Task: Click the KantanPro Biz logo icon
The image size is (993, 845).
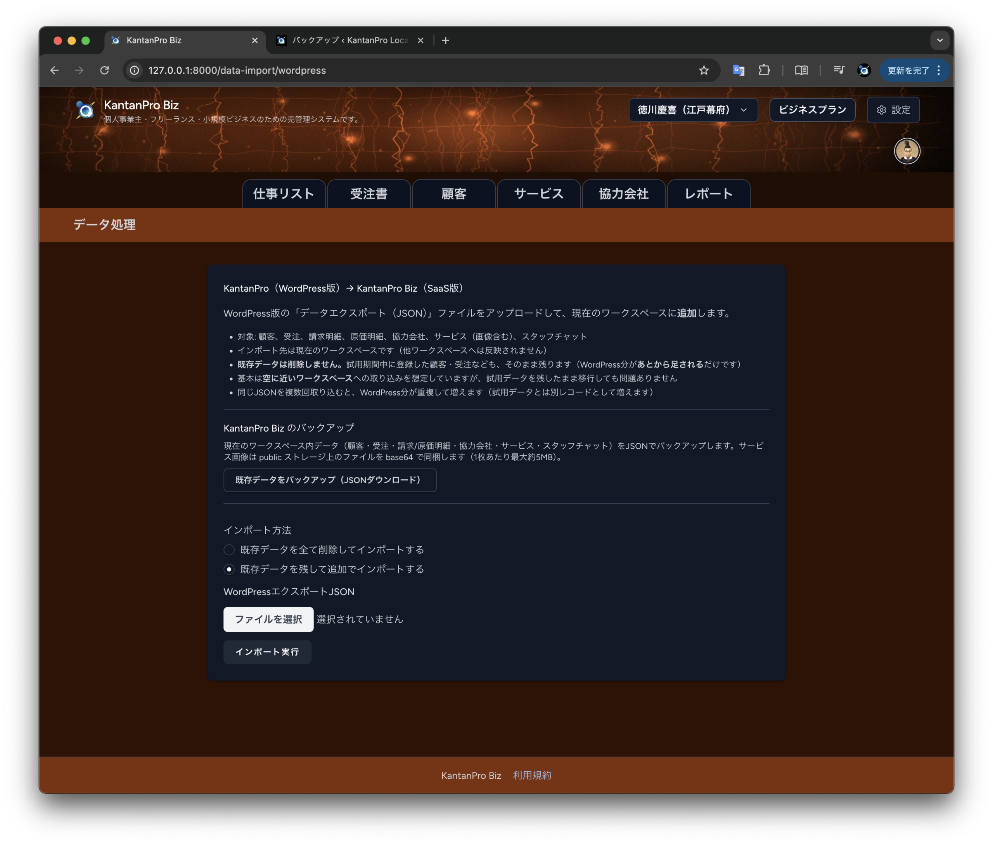Action: point(85,110)
